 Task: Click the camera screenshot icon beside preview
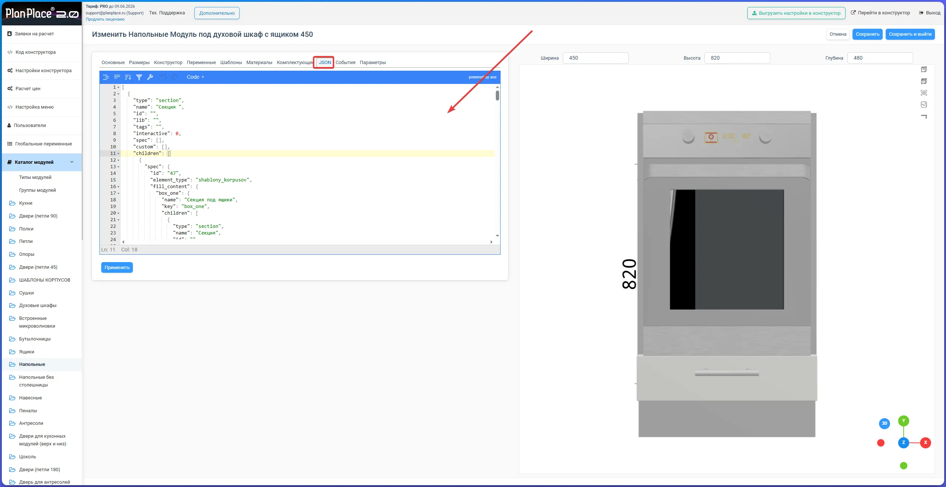point(924,93)
